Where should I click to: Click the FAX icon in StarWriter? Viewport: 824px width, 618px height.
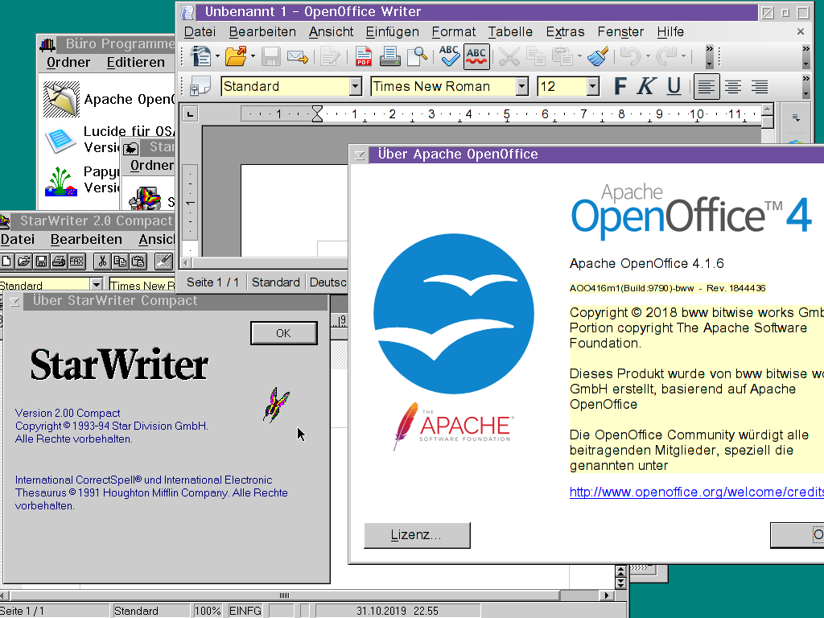tap(76, 262)
